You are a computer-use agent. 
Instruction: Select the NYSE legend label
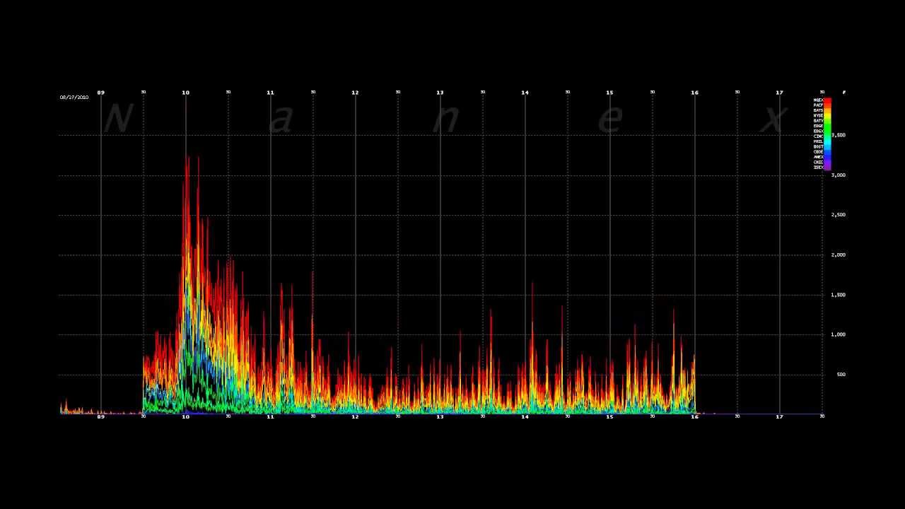(x=818, y=115)
